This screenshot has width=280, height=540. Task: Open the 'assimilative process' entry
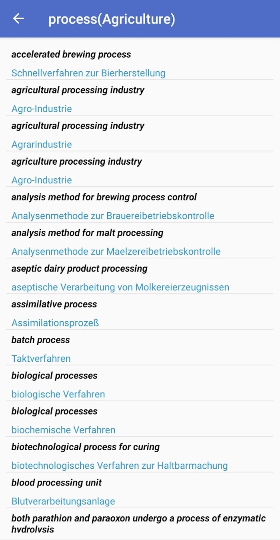pyautogui.click(x=54, y=304)
